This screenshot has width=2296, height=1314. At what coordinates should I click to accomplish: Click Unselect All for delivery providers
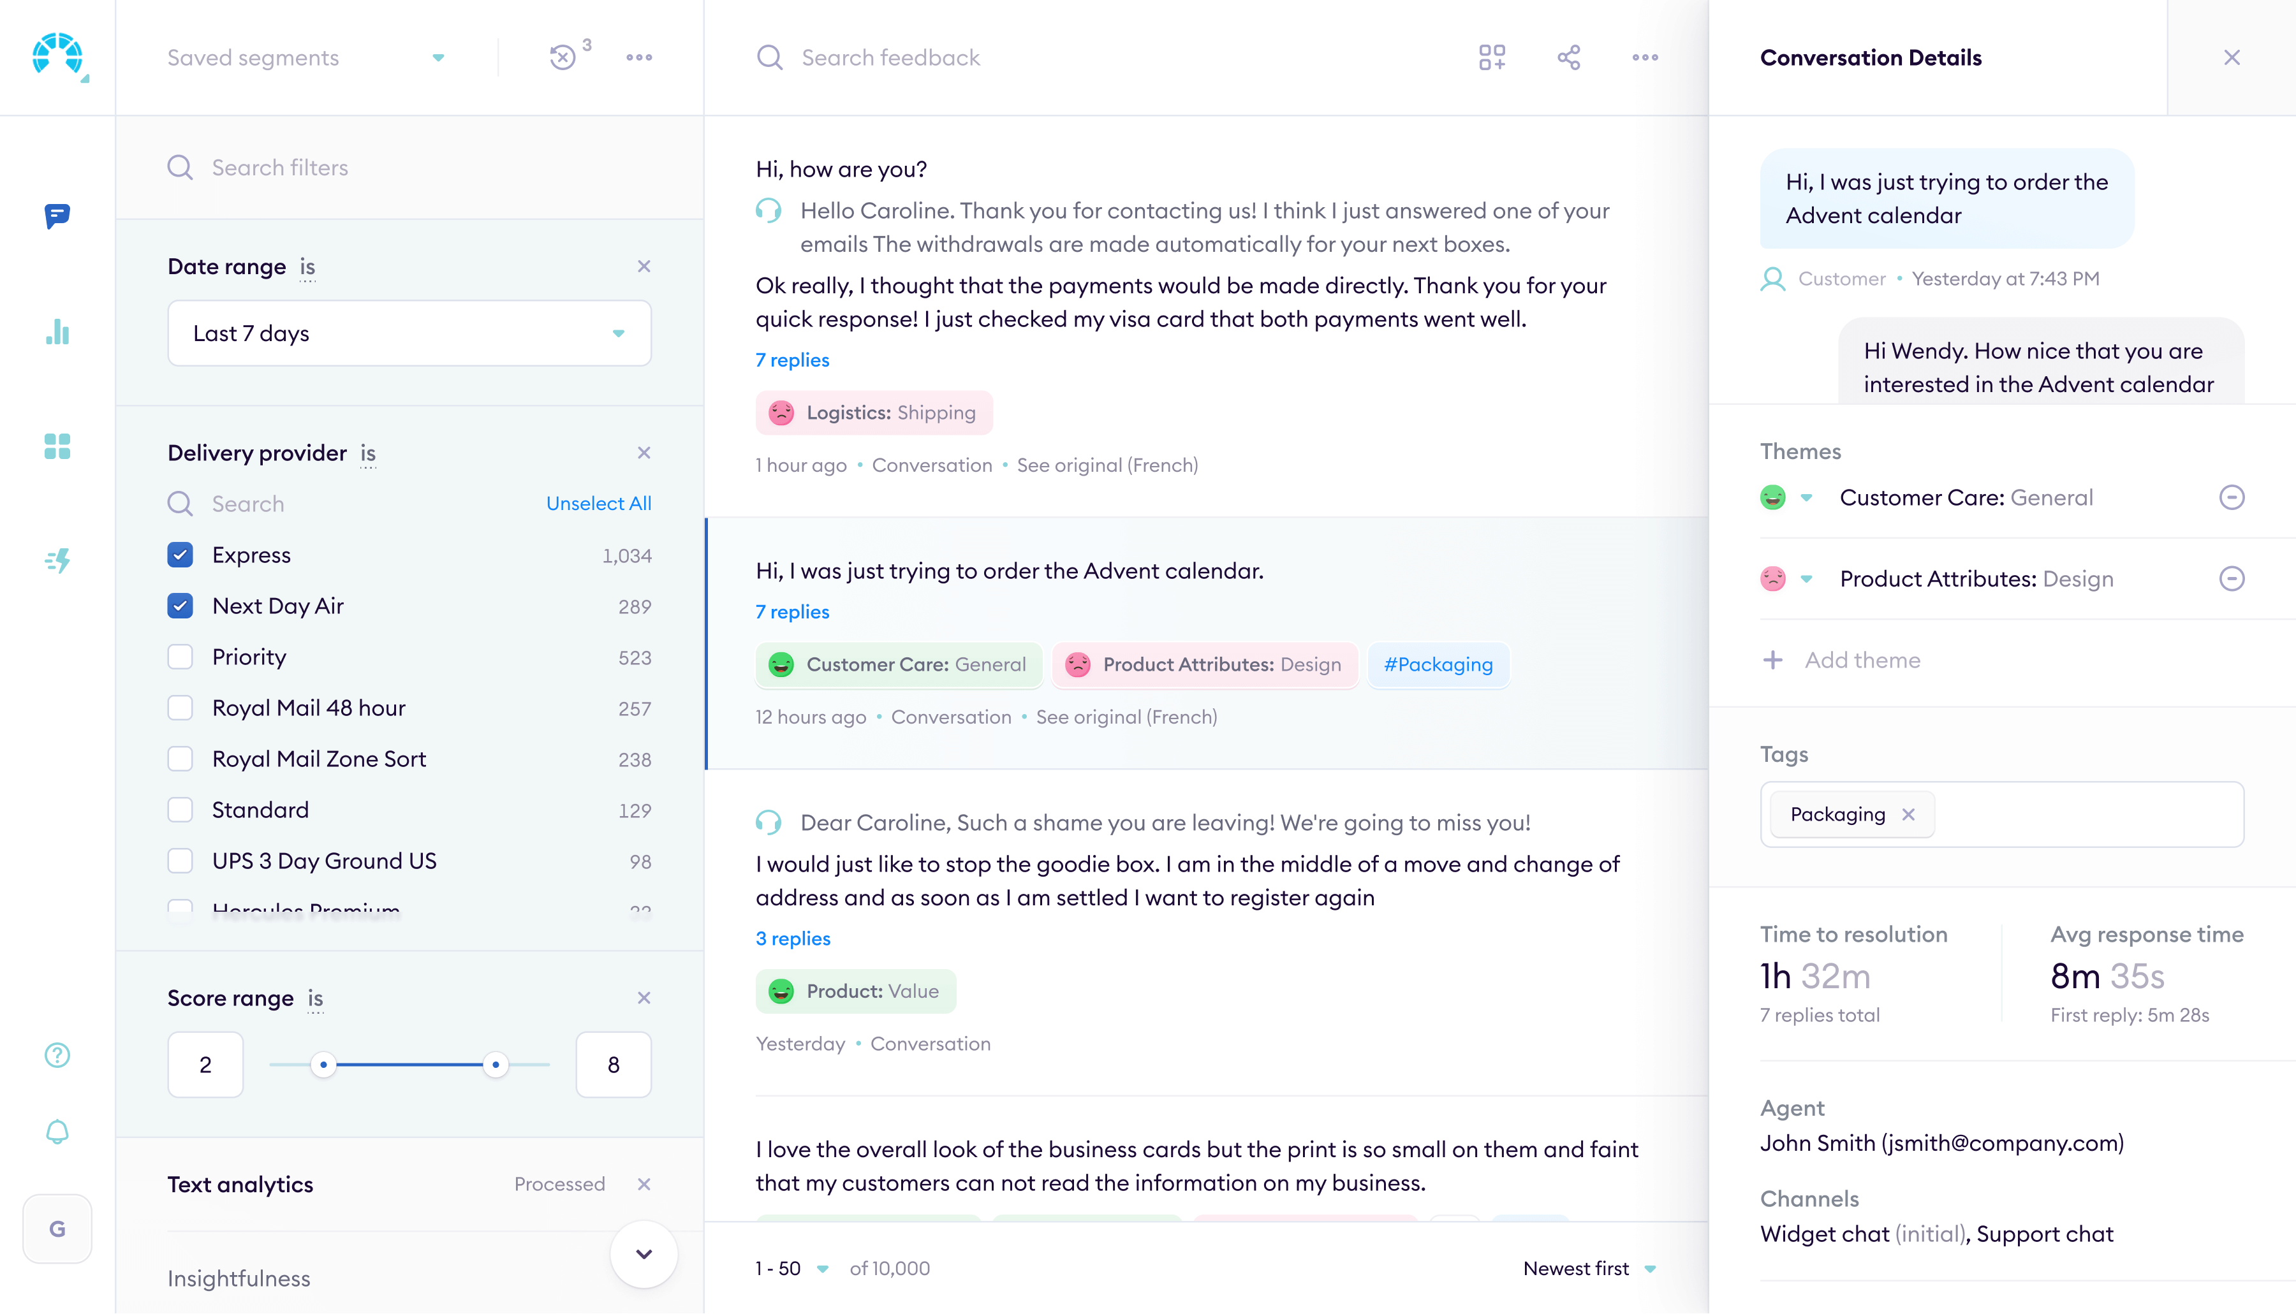pos(598,502)
